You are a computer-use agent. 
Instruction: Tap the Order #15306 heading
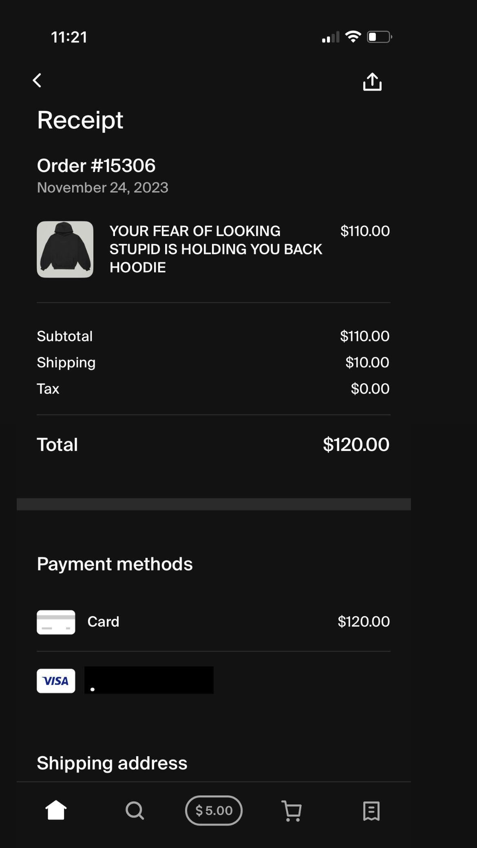[96, 166]
